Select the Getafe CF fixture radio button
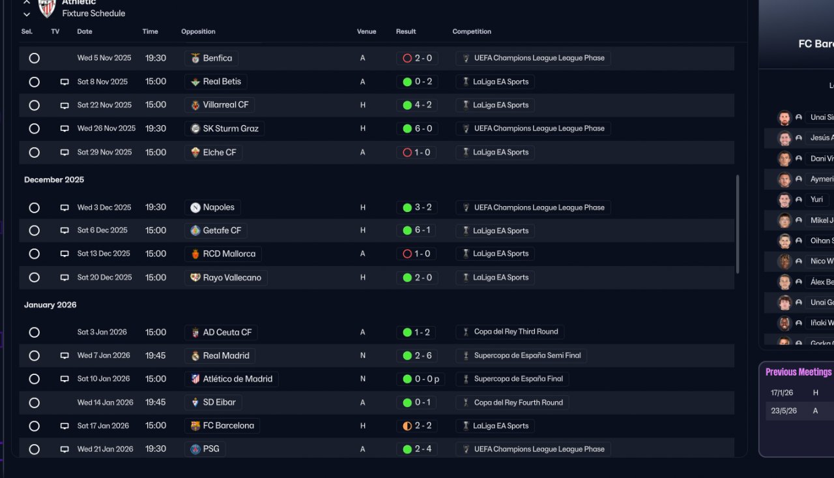 [35, 230]
